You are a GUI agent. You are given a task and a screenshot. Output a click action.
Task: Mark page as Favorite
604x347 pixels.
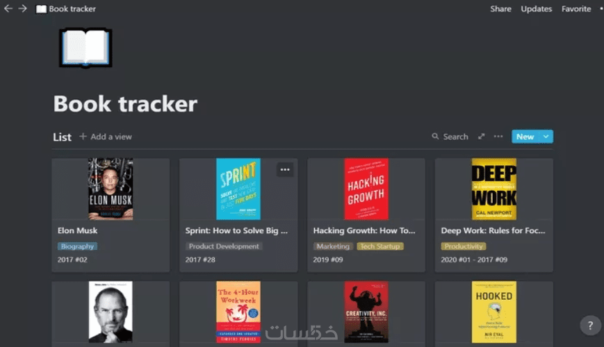point(576,9)
